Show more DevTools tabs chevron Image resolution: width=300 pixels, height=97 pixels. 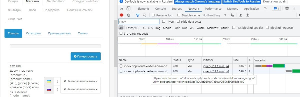click(x=265, y=8)
